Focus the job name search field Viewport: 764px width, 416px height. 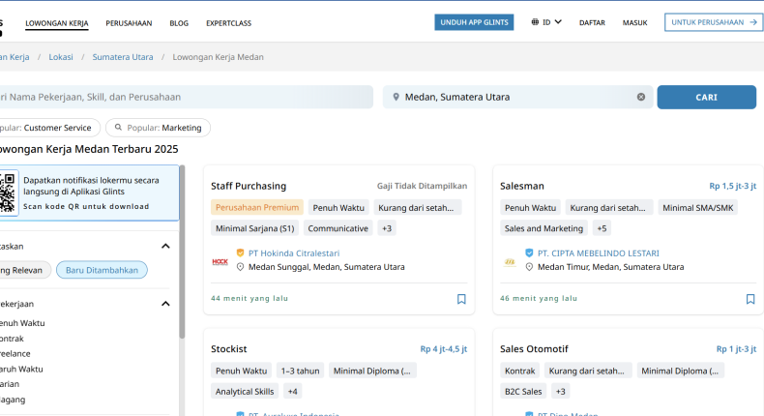click(x=186, y=97)
